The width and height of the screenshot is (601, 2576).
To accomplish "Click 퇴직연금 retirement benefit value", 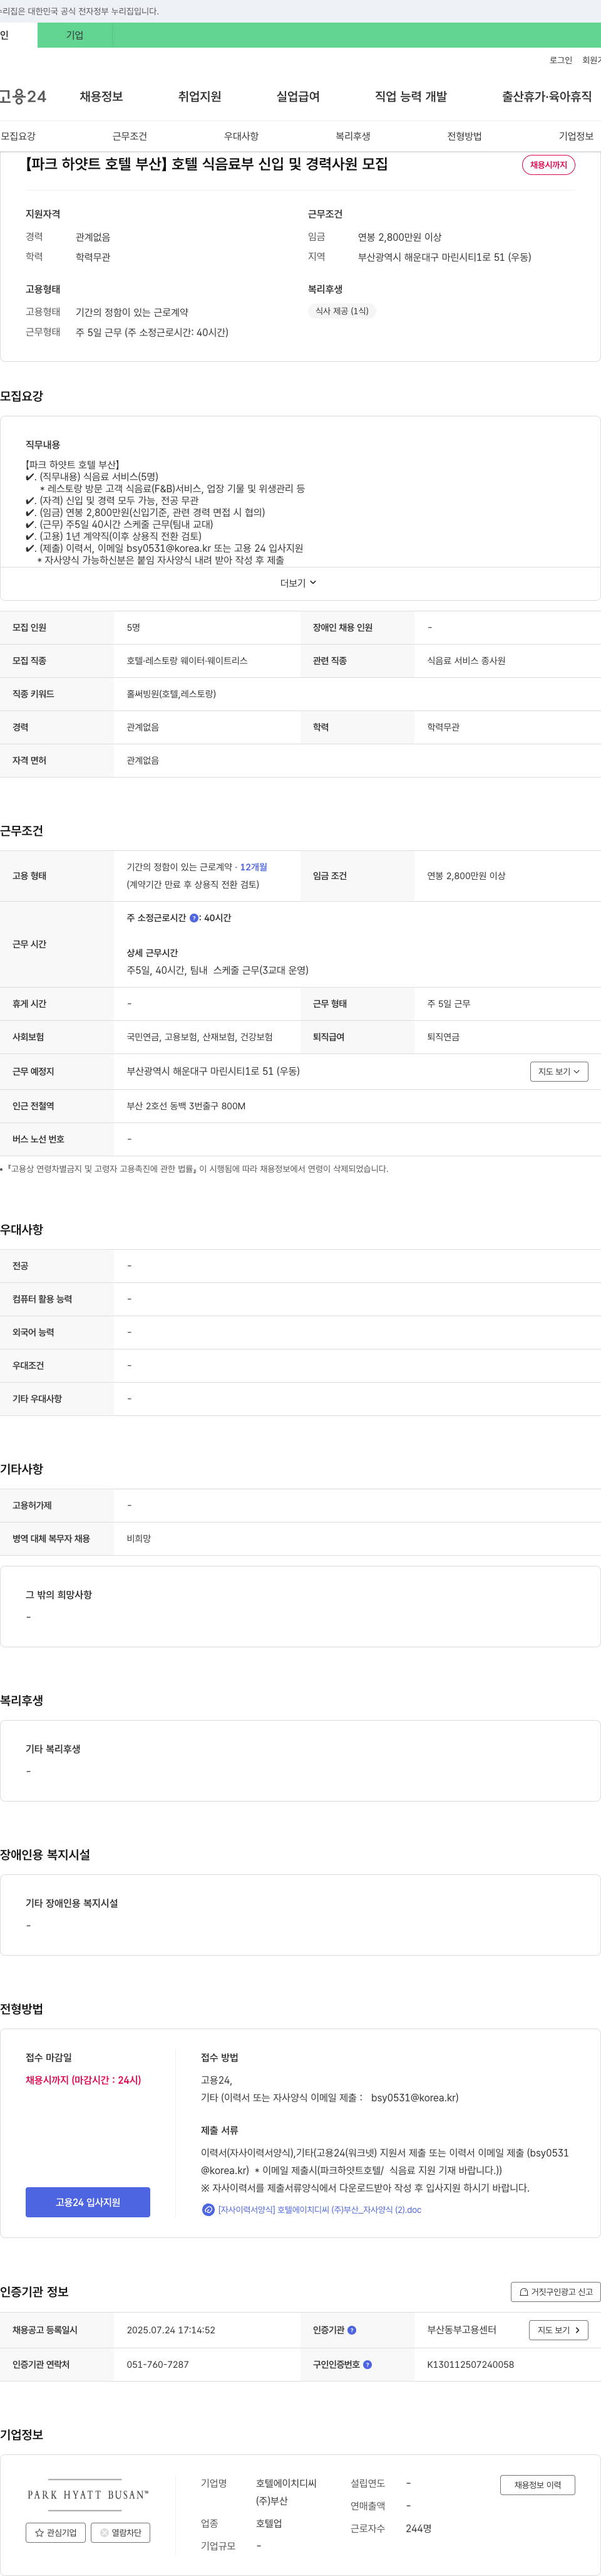I will point(443,1037).
